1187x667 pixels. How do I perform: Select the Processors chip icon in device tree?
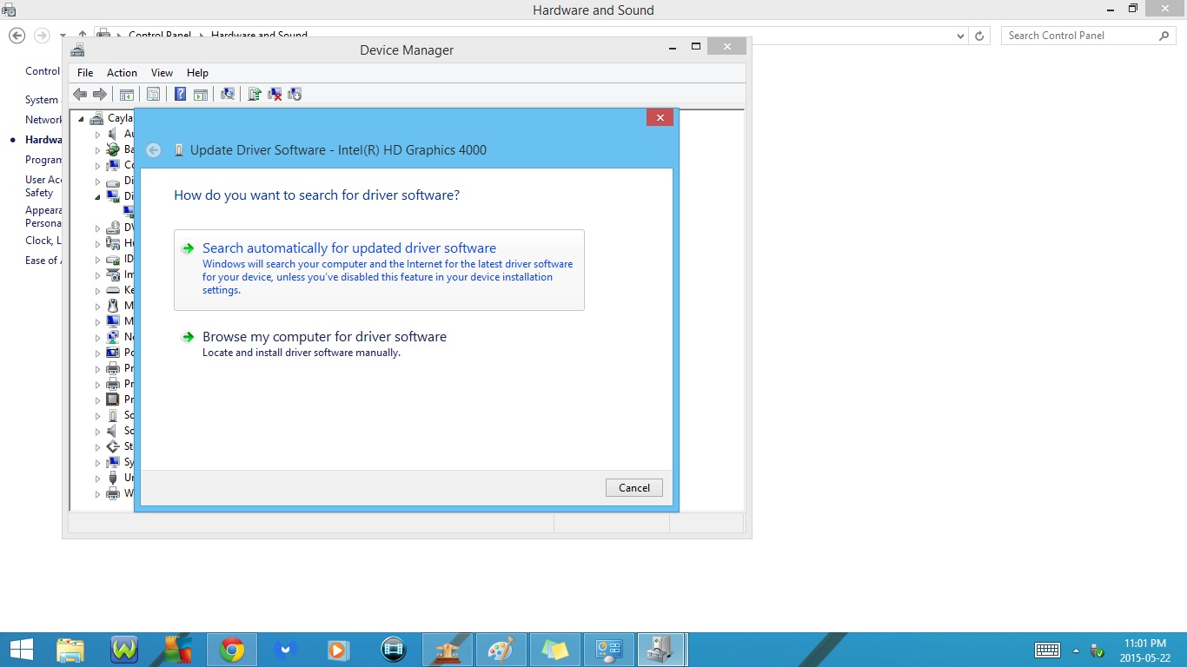(x=113, y=400)
